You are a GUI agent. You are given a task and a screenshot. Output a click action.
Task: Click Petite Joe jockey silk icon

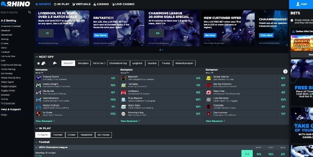tap(38, 93)
